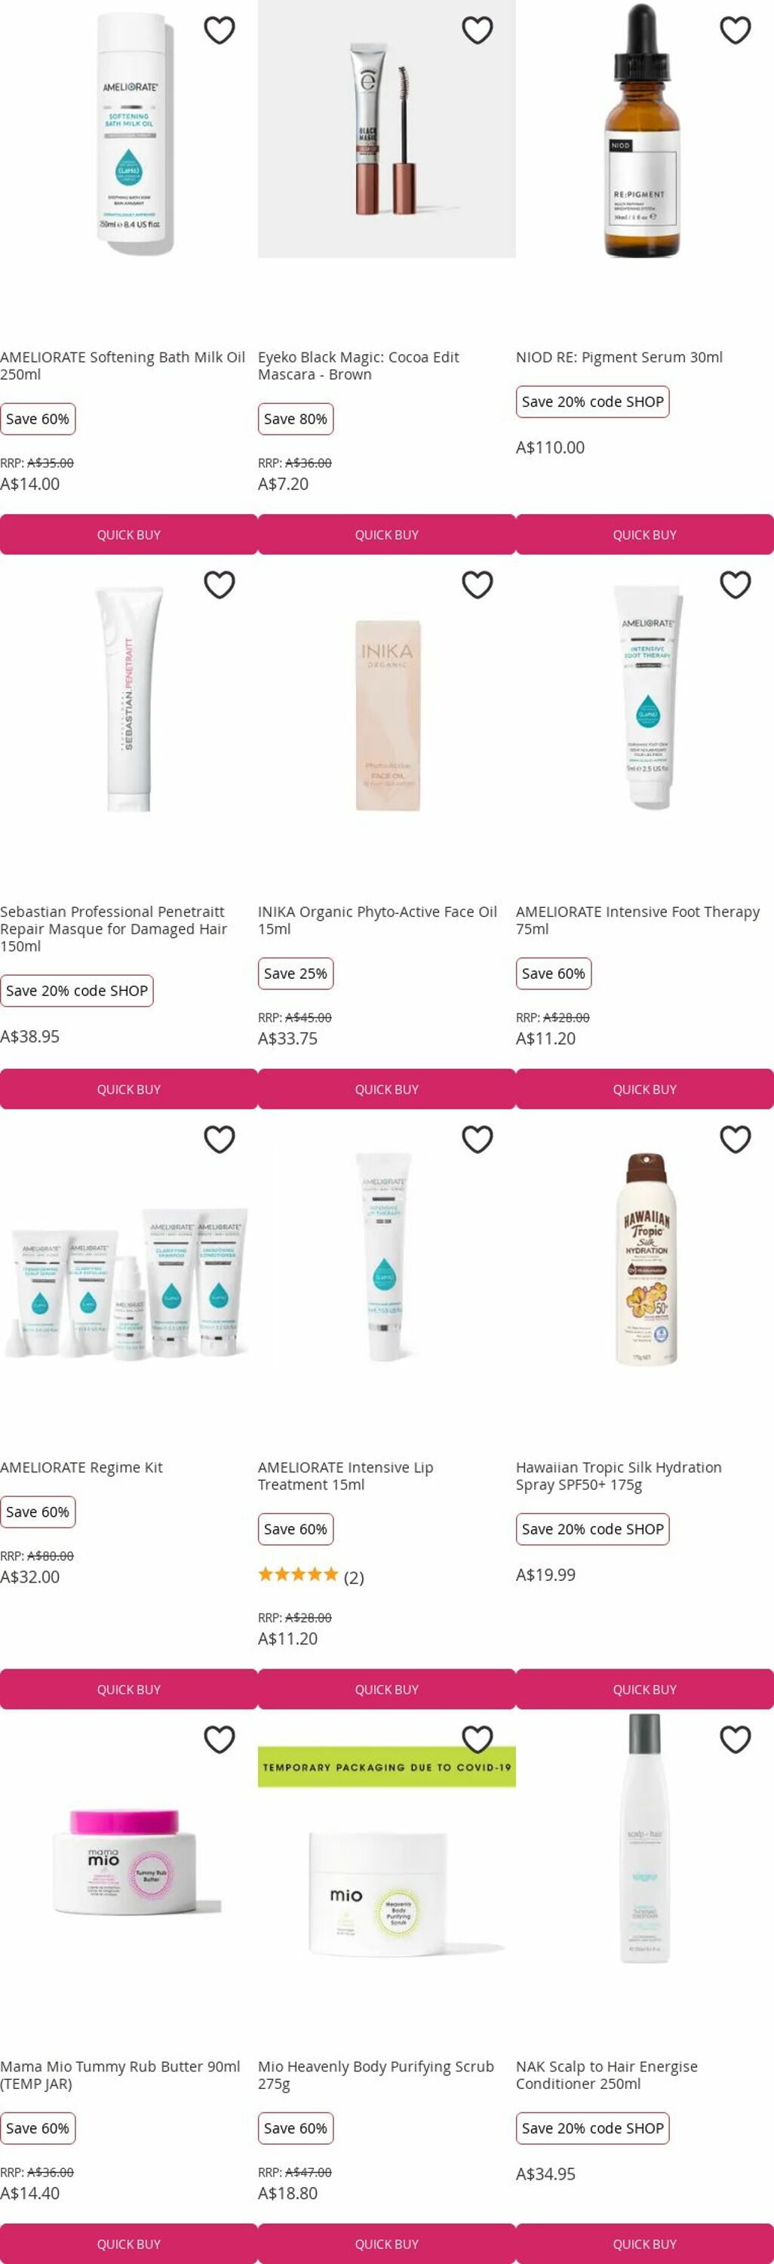Click Save 20% code SHOP badge for NAK Conditioner

point(593,2127)
